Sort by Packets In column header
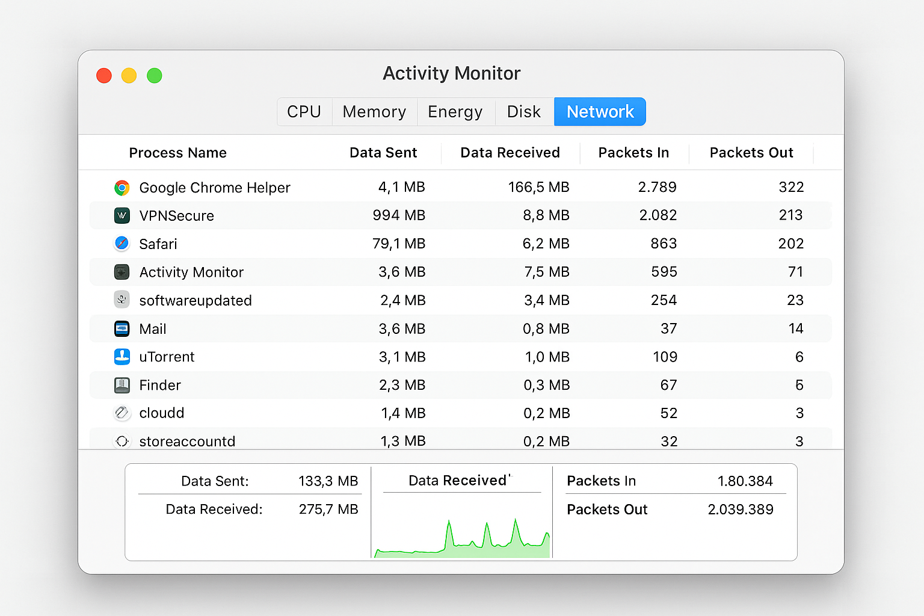Screen dimensions: 924x616 pos(633,153)
